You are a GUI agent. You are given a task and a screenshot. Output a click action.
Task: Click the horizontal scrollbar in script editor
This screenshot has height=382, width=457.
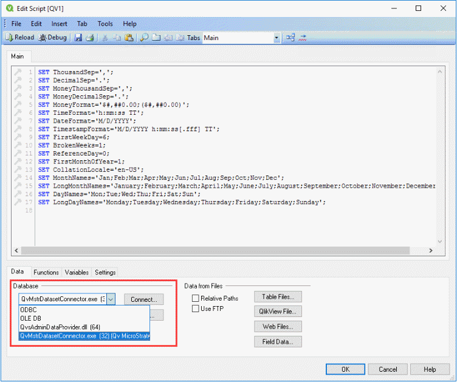pos(225,251)
